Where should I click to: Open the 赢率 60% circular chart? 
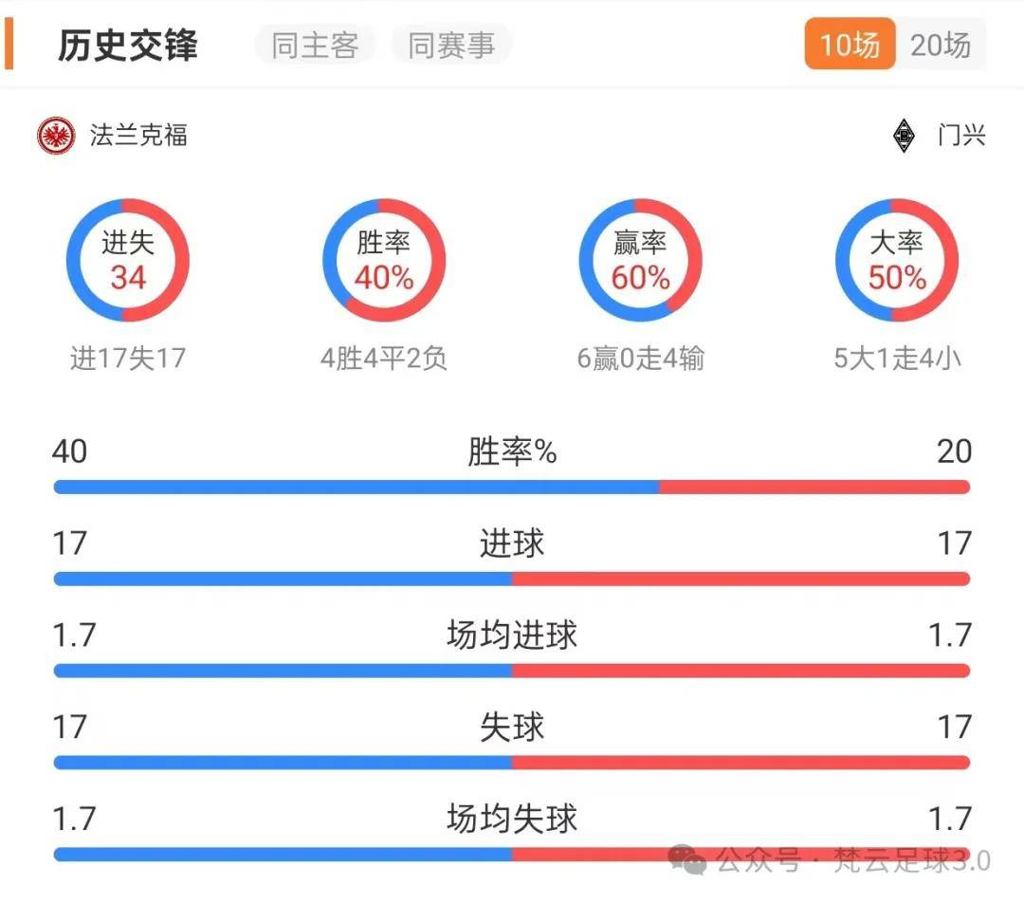[x=640, y=259]
